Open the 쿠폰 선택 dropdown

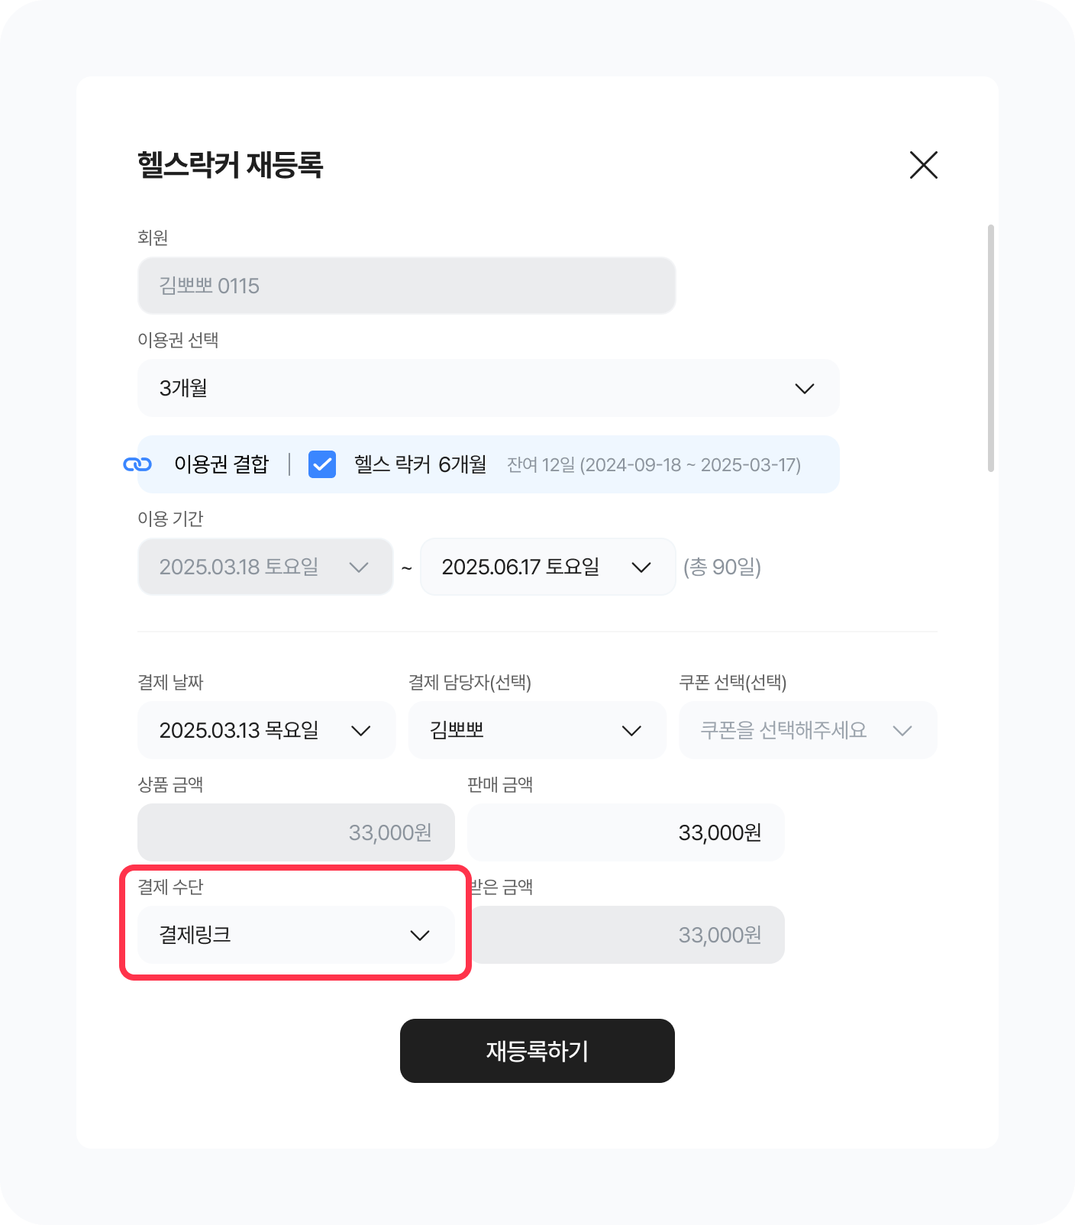coord(794,730)
